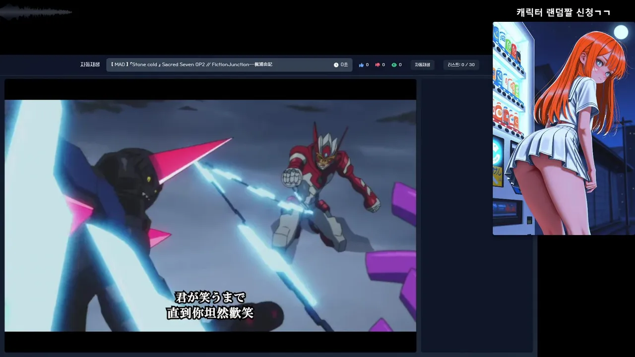
Task: Click the 캐릭터 랜덤짤 신청 heading text
Action: point(563,12)
